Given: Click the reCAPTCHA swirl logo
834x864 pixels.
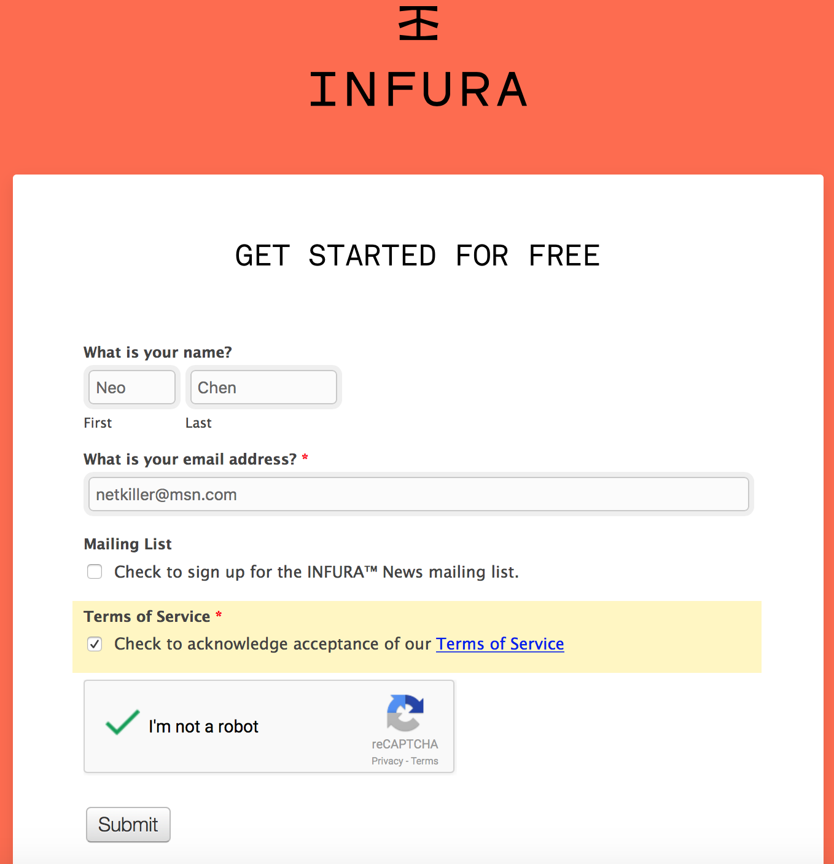Looking at the screenshot, I should pyautogui.click(x=405, y=713).
